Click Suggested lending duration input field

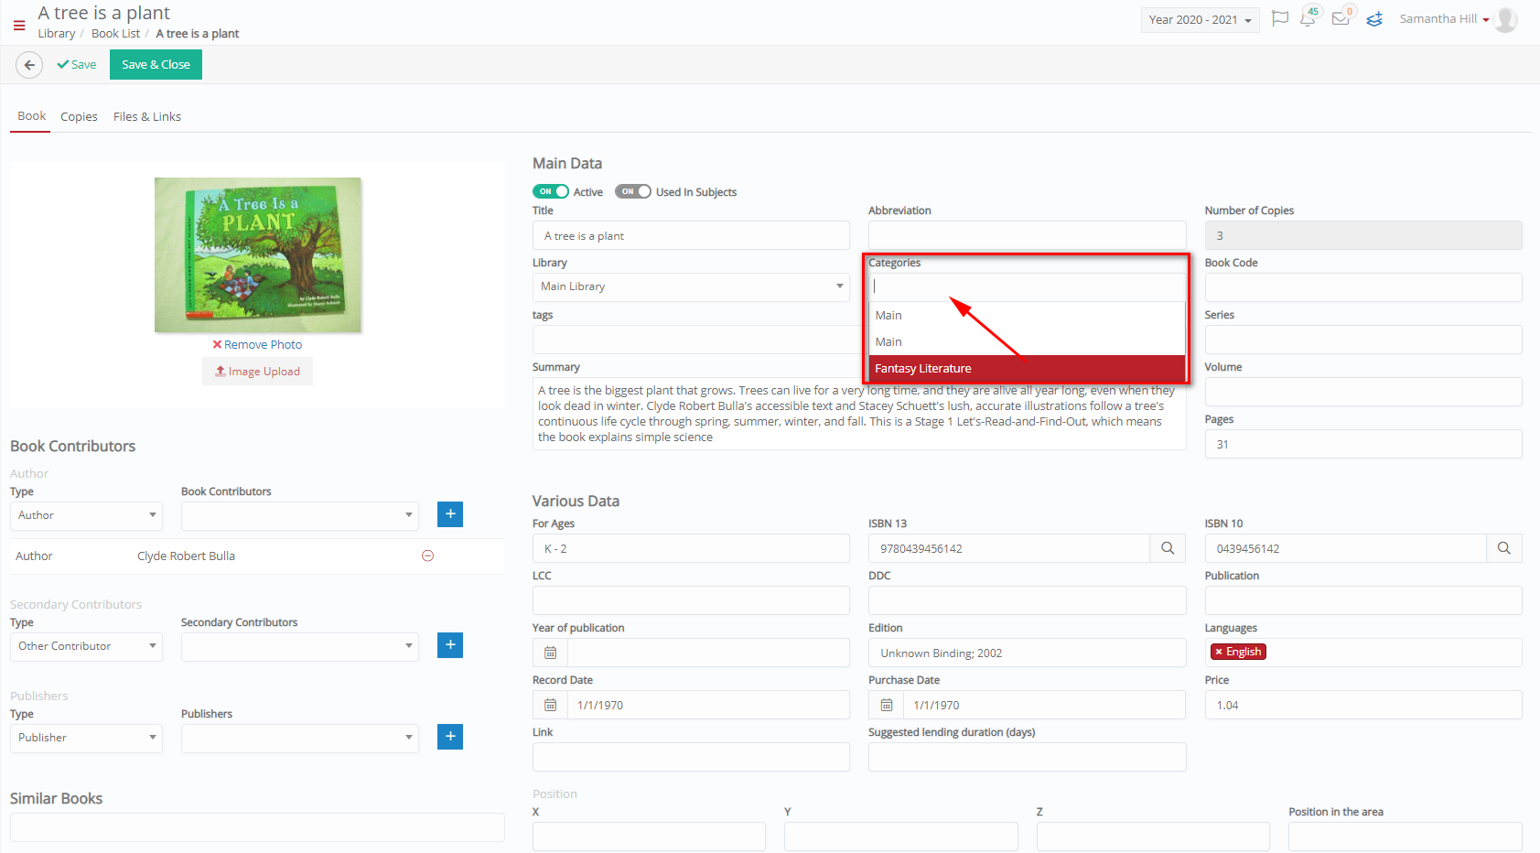coord(1027,757)
